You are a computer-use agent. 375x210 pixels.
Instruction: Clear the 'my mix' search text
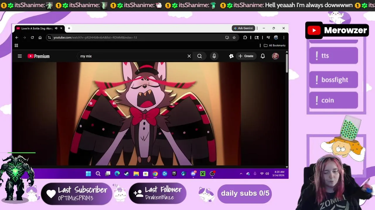pyautogui.click(x=189, y=56)
